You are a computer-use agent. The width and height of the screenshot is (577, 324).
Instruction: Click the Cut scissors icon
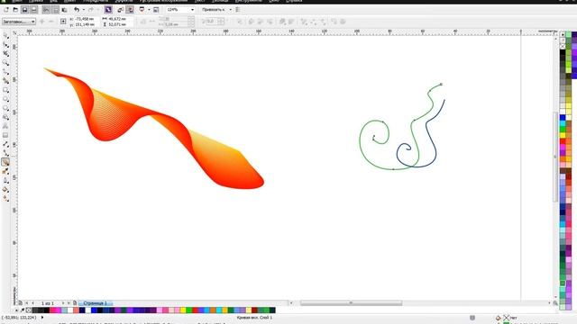pos(46,10)
